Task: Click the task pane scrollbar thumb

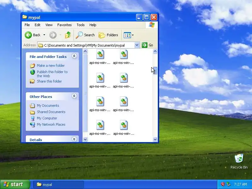Action: 85,93
